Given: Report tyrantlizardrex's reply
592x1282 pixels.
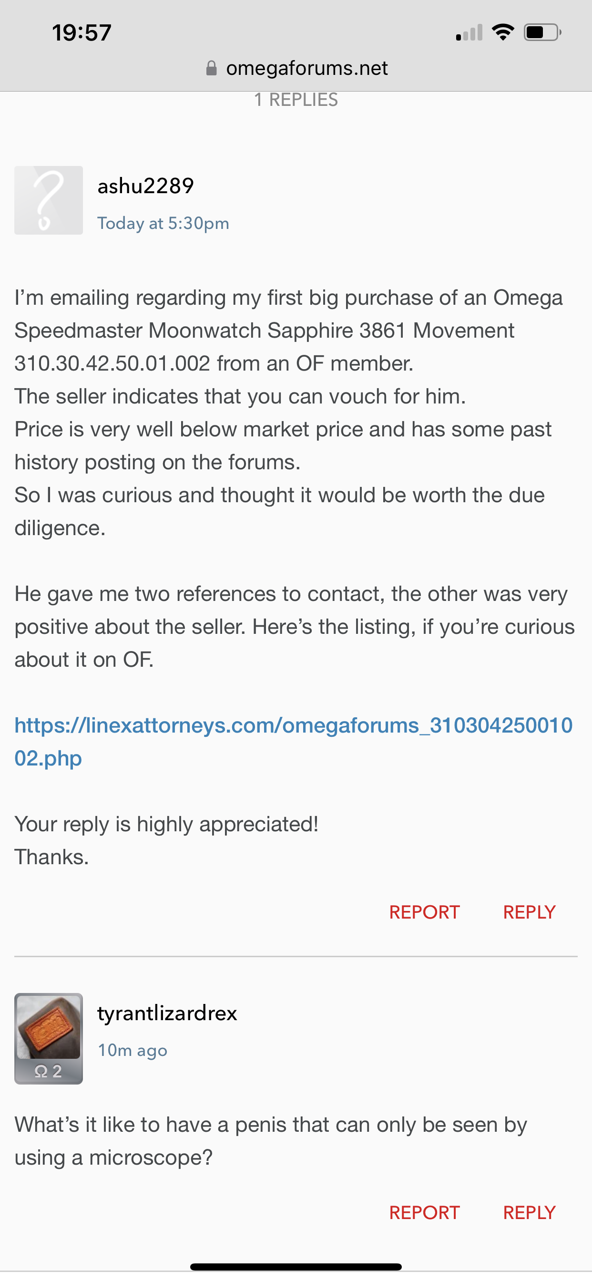Looking at the screenshot, I should [424, 1213].
